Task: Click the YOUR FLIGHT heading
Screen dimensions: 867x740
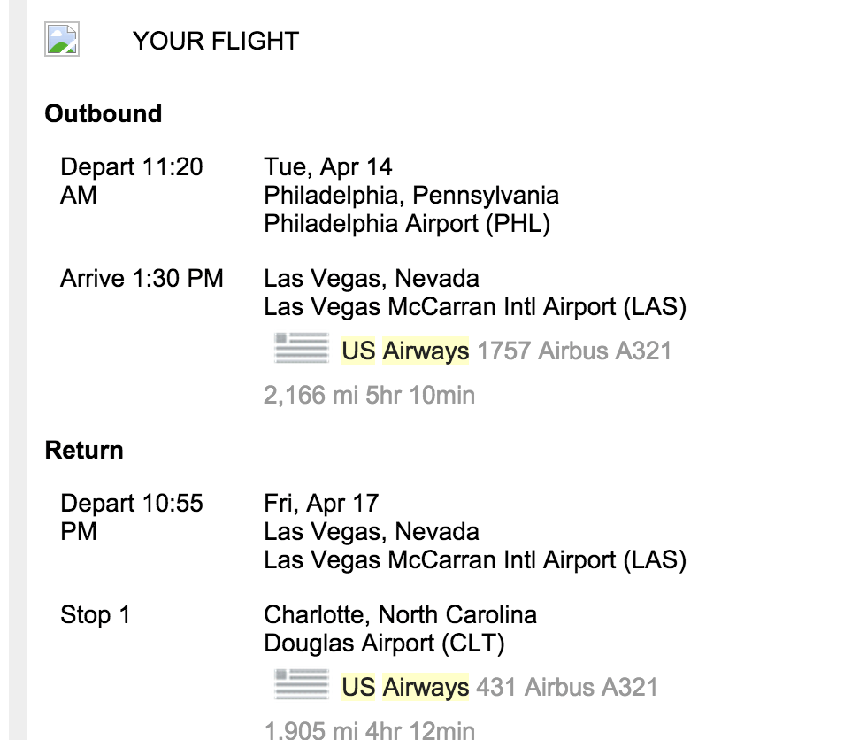Action: pyautogui.click(x=216, y=41)
